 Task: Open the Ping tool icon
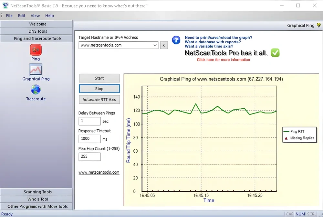(36, 50)
